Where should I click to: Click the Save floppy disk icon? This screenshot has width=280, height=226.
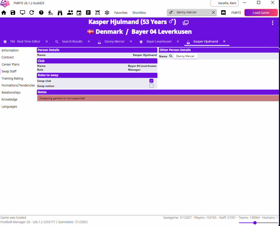(13, 13)
